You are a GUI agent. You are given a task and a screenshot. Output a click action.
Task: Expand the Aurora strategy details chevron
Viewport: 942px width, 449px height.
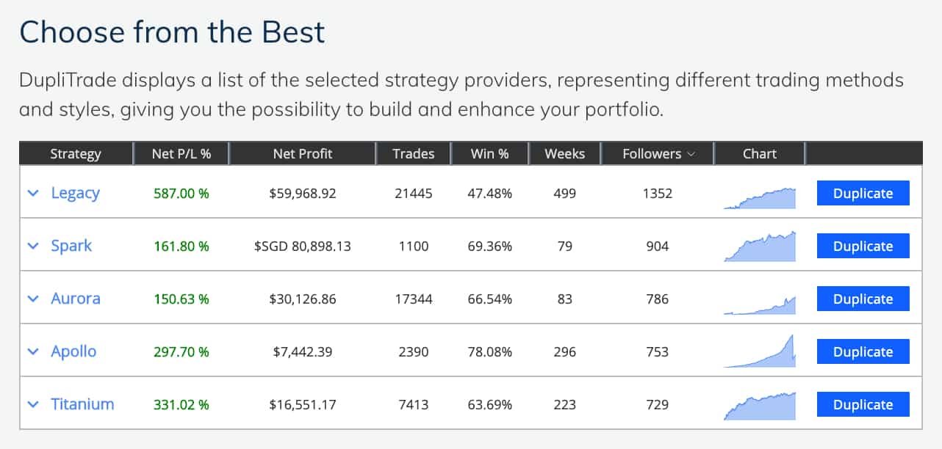33,299
